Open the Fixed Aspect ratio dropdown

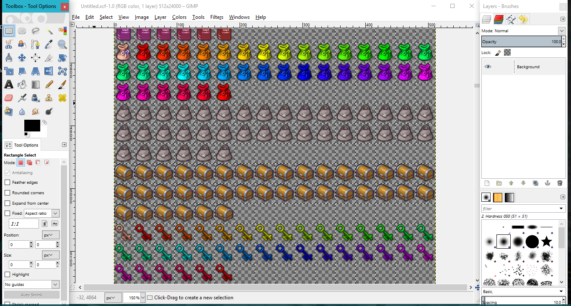coord(42,213)
